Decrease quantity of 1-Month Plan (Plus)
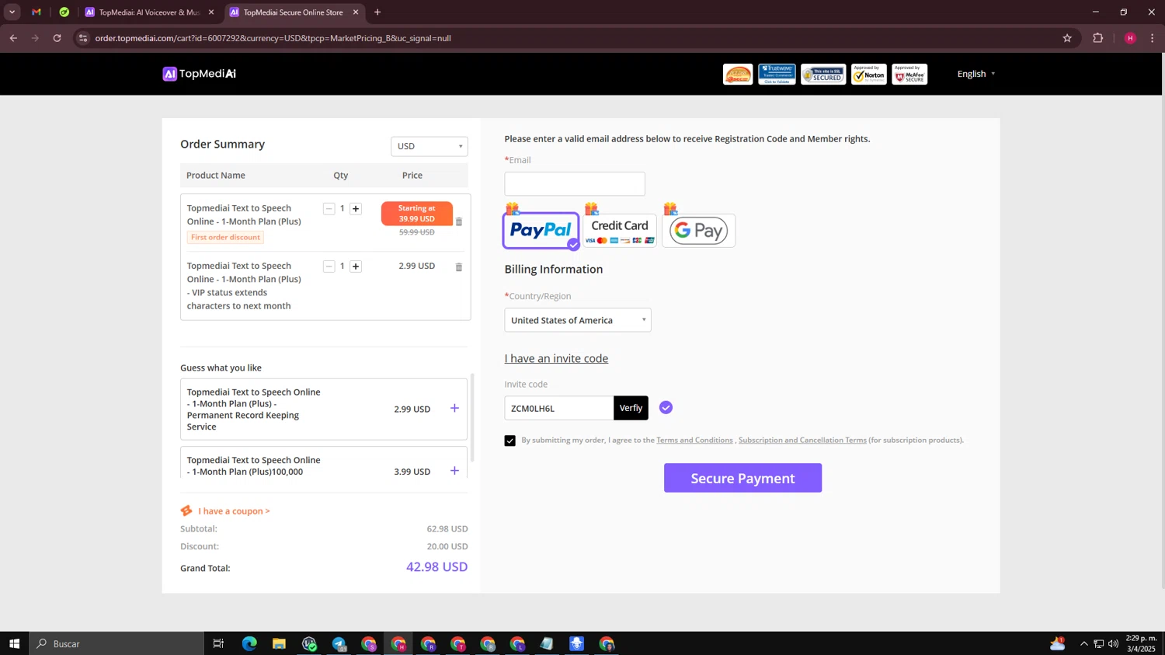The width and height of the screenshot is (1165, 655). [x=329, y=209]
